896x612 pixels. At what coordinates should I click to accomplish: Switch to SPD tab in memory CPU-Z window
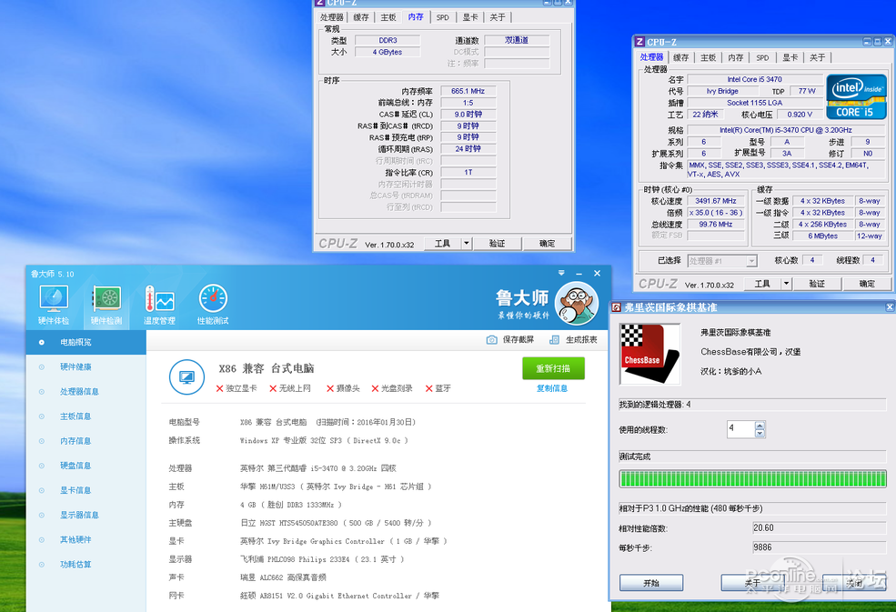click(442, 17)
